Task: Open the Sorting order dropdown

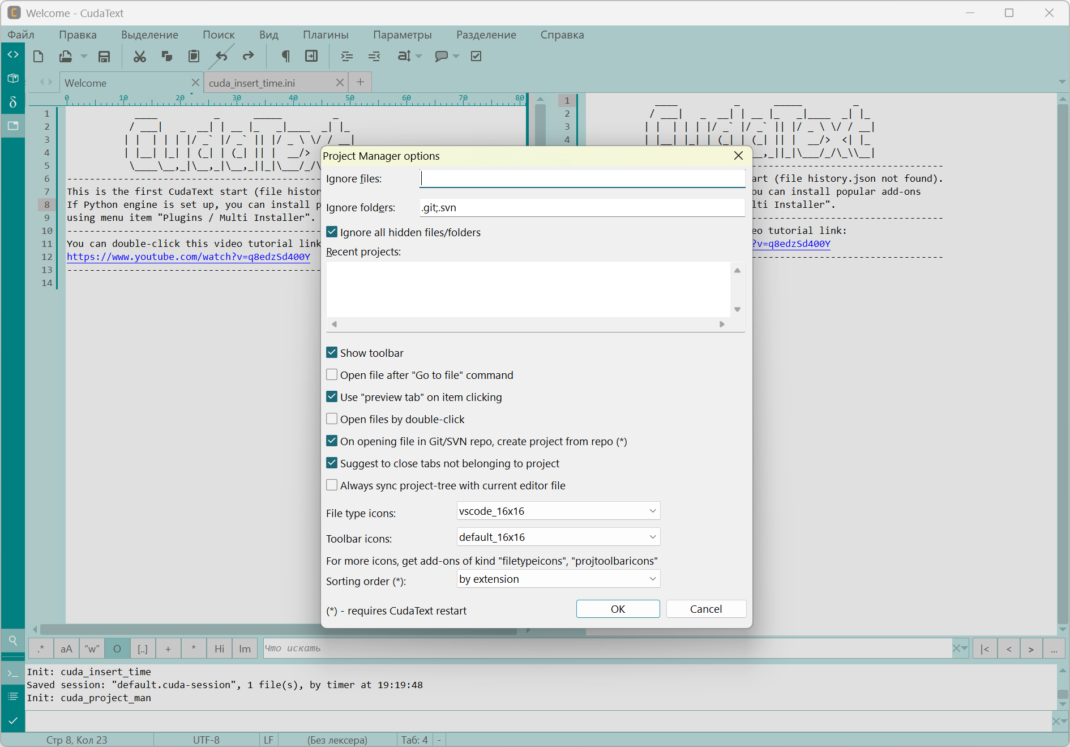Action: coord(558,579)
